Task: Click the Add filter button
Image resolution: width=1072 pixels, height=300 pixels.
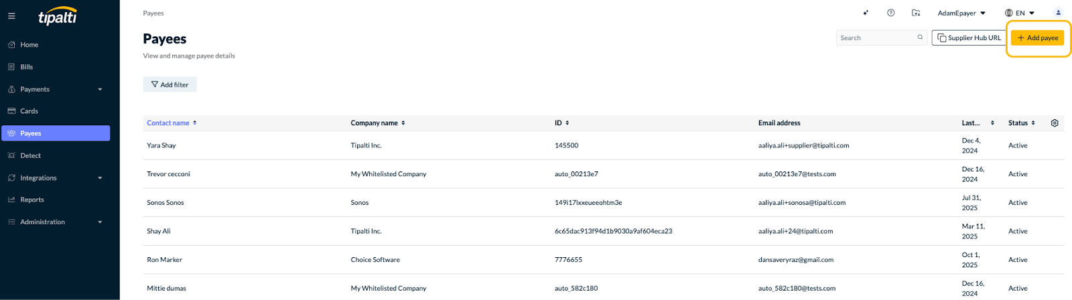Action: tap(170, 84)
